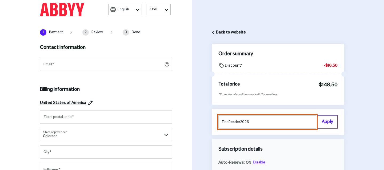Select the Done step

tap(131, 32)
